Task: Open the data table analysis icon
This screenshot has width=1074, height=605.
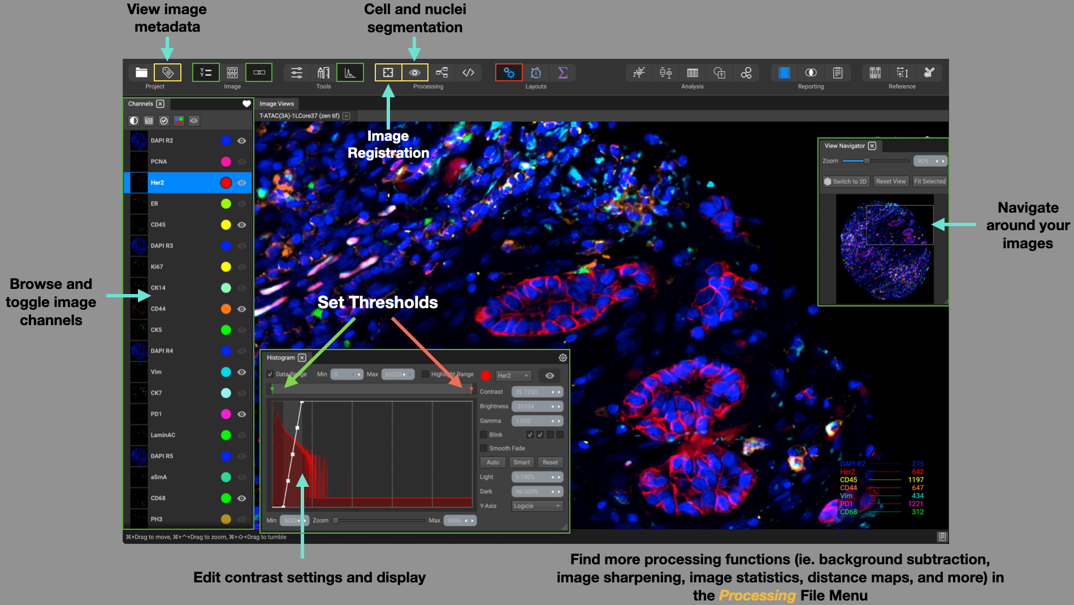Action: 692,72
